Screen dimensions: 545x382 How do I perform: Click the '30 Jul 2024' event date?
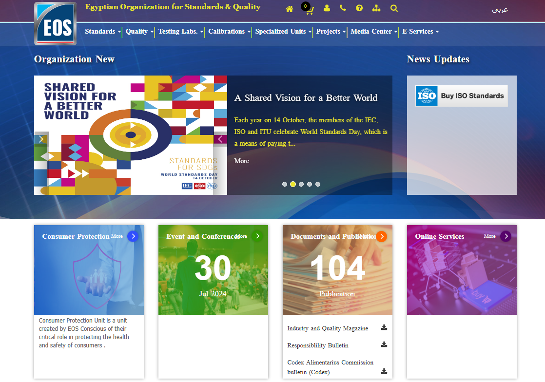[213, 276]
